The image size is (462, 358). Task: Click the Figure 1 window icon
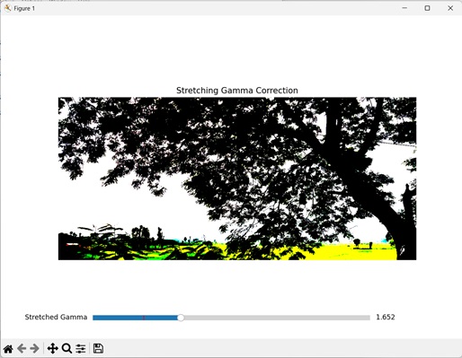pyautogui.click(x=7, y=8)
